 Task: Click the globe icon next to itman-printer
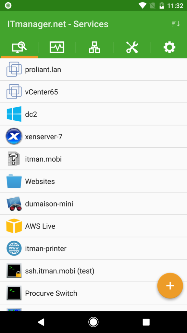(14, 248)
